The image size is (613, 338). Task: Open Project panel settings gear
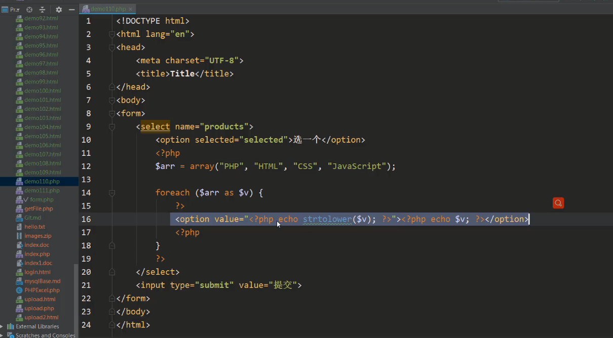[x=59, y=10]
